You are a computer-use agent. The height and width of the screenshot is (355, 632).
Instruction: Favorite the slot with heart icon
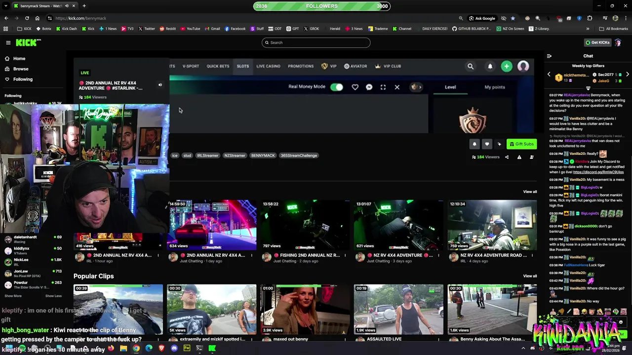pos(355,87)
